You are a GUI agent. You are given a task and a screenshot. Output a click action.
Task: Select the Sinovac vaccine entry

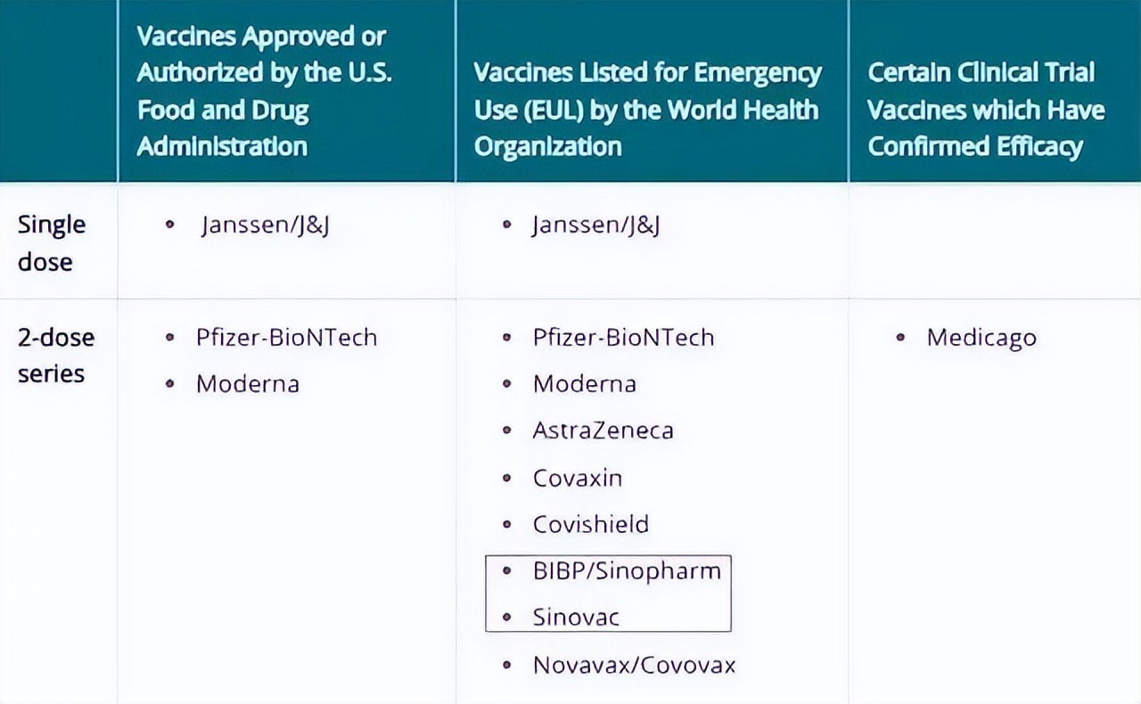576,617
